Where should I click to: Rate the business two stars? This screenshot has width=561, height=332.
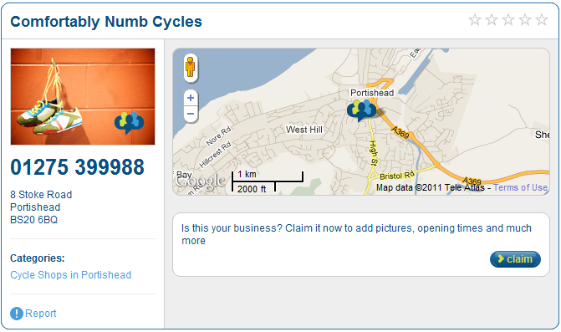coord(492,20)
